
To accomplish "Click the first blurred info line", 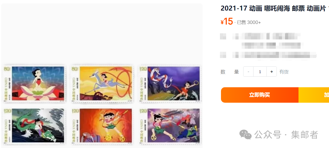I will 260,36.
